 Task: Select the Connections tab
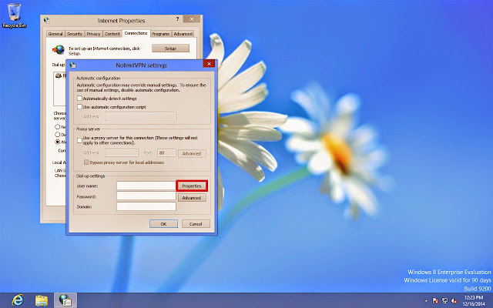click(x=136, y=33)
